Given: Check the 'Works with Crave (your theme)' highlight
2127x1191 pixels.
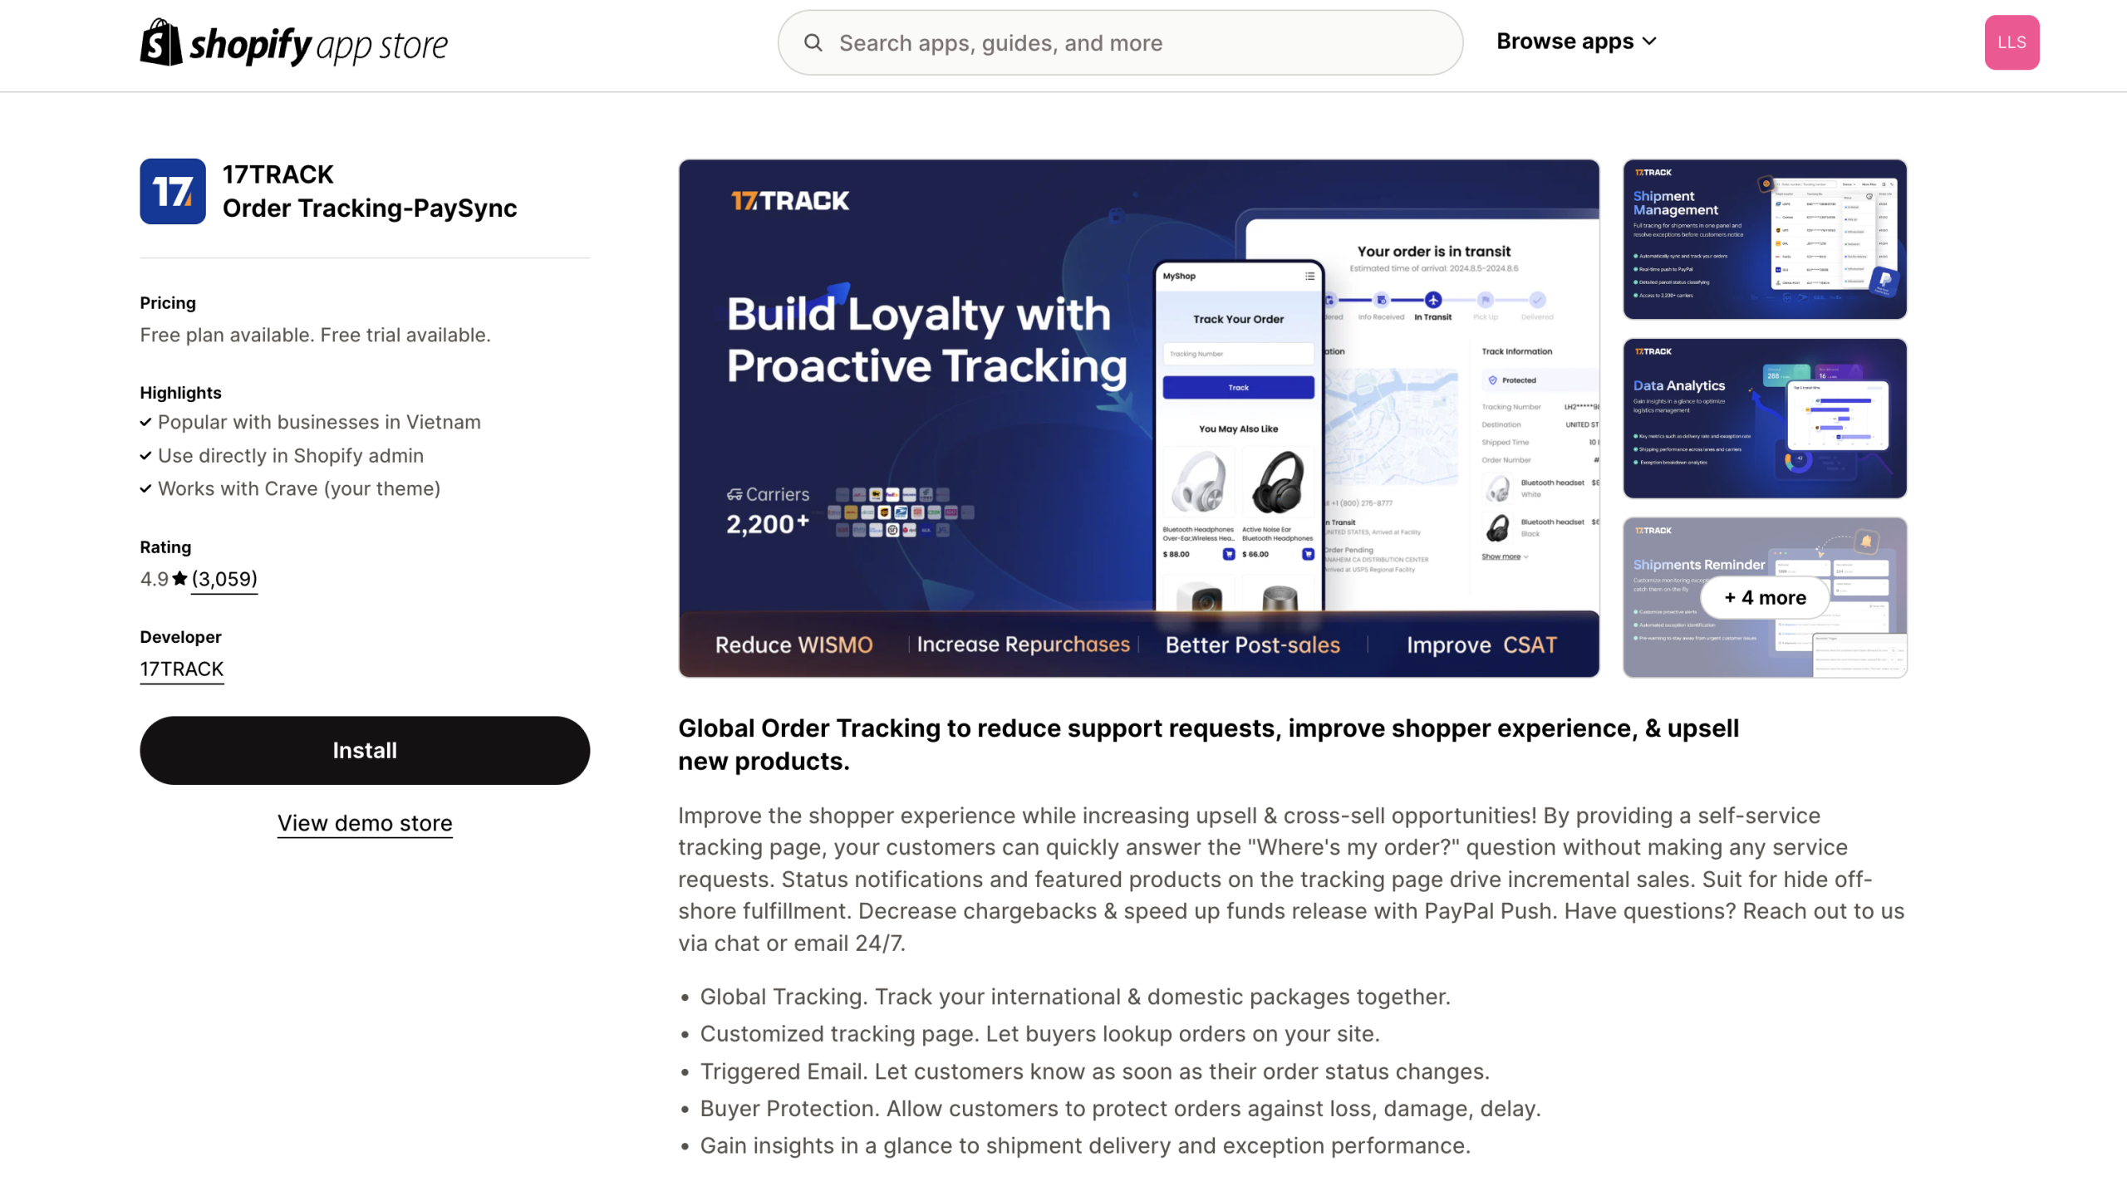Looking at the screenshot, I should [x=298, y=488].
